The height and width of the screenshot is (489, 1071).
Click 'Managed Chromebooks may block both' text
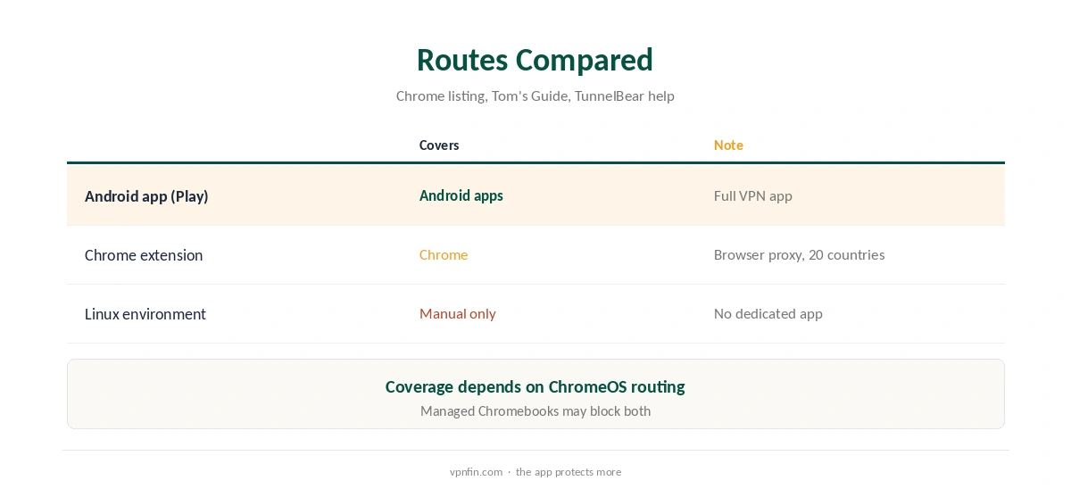[x=535, y=411]
